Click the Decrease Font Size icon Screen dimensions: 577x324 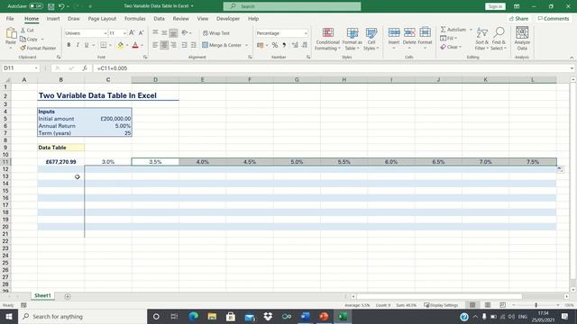pyautogui.click(x=141, y=33)
